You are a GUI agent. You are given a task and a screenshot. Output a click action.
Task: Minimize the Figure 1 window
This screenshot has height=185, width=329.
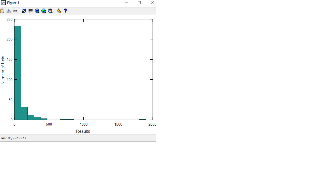[x=126, y=3]
